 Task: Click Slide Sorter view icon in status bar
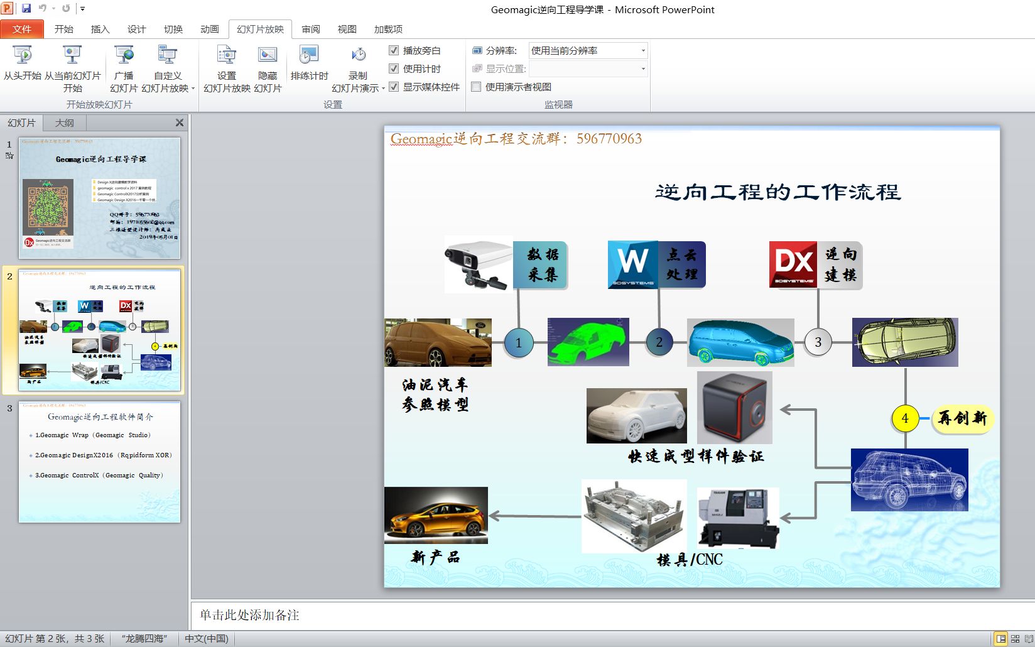tap(1015, 639)
